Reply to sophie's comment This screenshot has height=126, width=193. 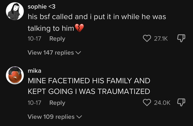(x=57, y=39)
